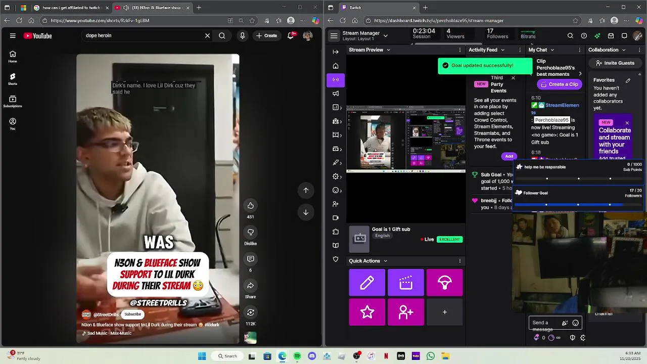Image resolution: width=647 pixels, height=364 pixels.
Task: Open Twitch whispers chat bubble icon
Action: [624, 36]
